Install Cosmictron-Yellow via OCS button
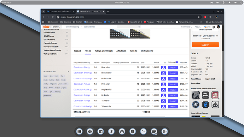The image size is (244, 137). (173, 107)
